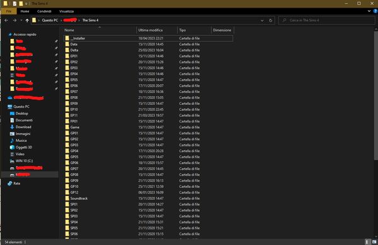The height and width of the screenshot is (245, 378).
Task: Select the SP04 folder name
Action: (x=74, y=222)
